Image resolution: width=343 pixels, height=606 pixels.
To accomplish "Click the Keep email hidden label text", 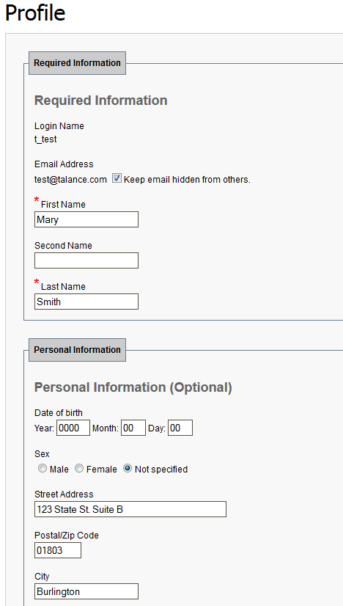I will coord(188,180).
